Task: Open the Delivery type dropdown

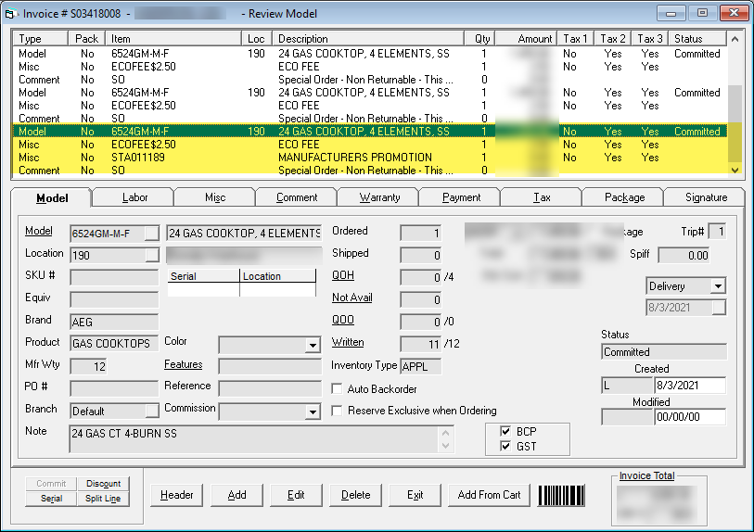Action: click(718, 286)
